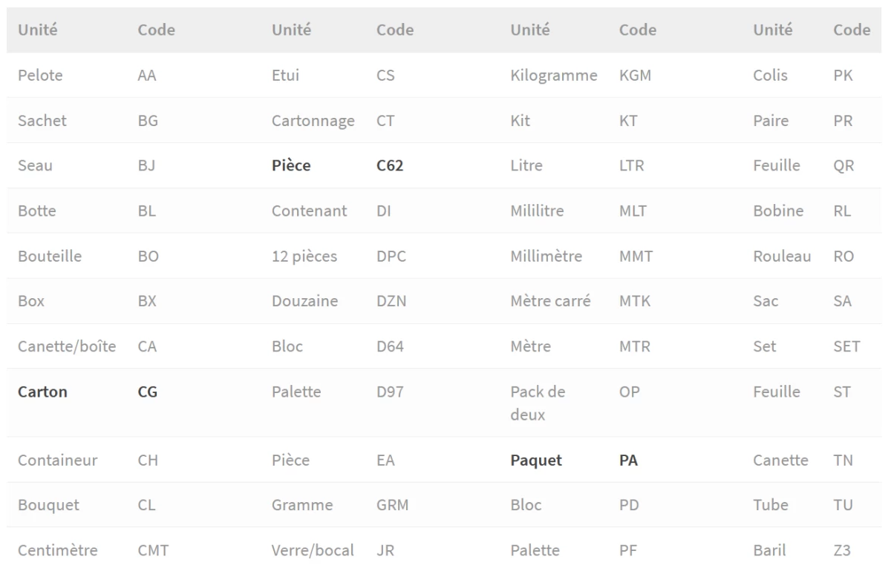Click the bold Paquet unit entry
This screenshot has width=891, height=574.
[x=536, y=460]
